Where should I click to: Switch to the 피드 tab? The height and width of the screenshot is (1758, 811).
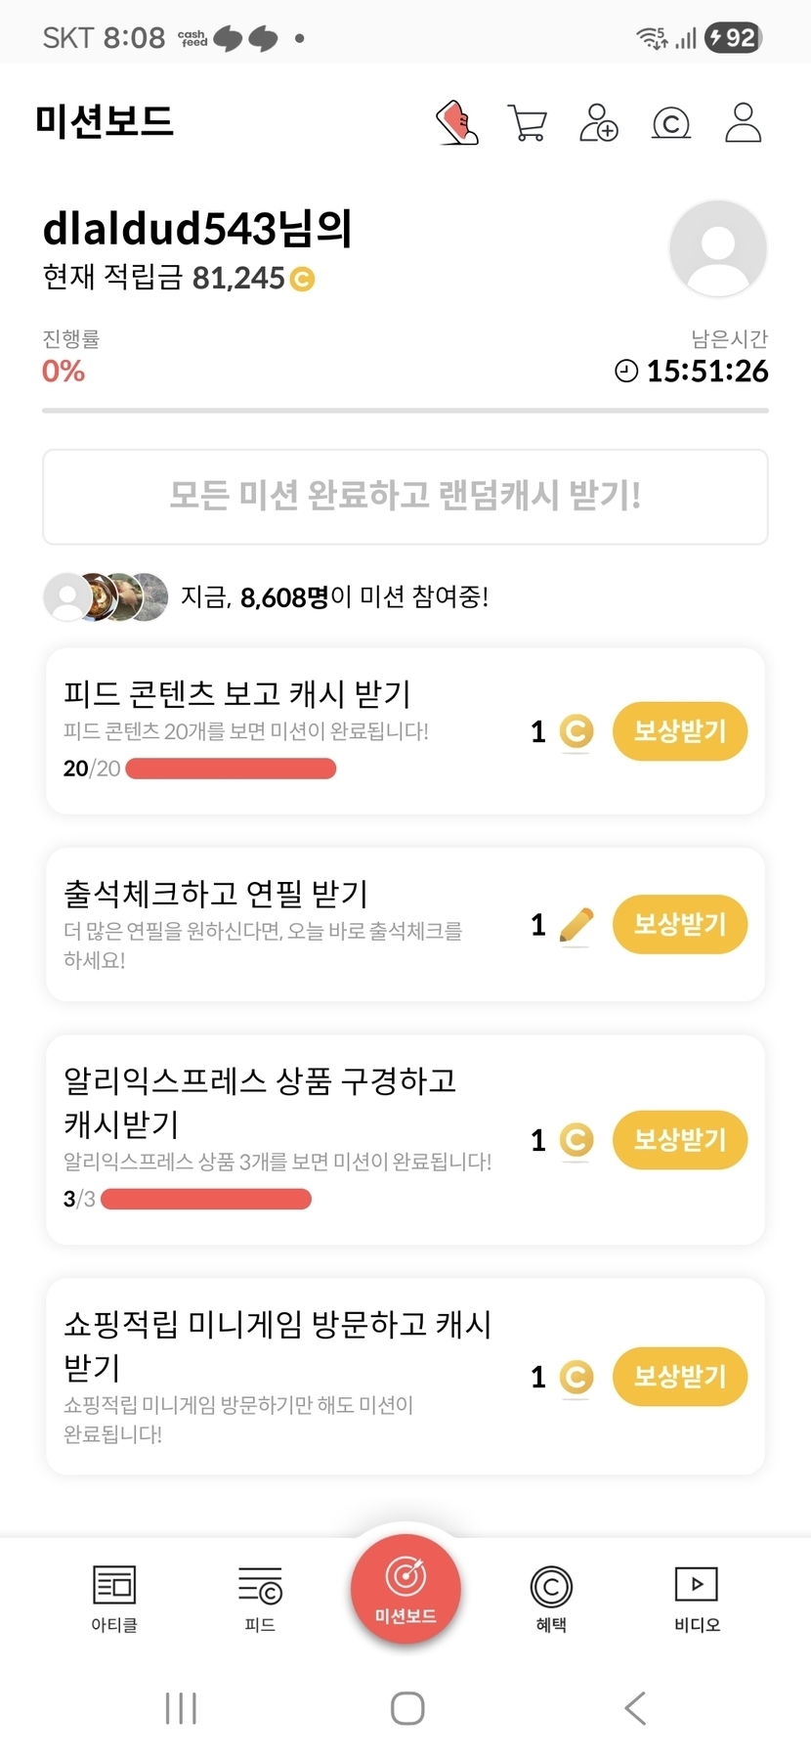coord(260,1598)
